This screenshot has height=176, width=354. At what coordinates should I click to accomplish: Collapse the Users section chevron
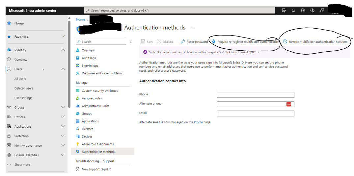point(63,69)
